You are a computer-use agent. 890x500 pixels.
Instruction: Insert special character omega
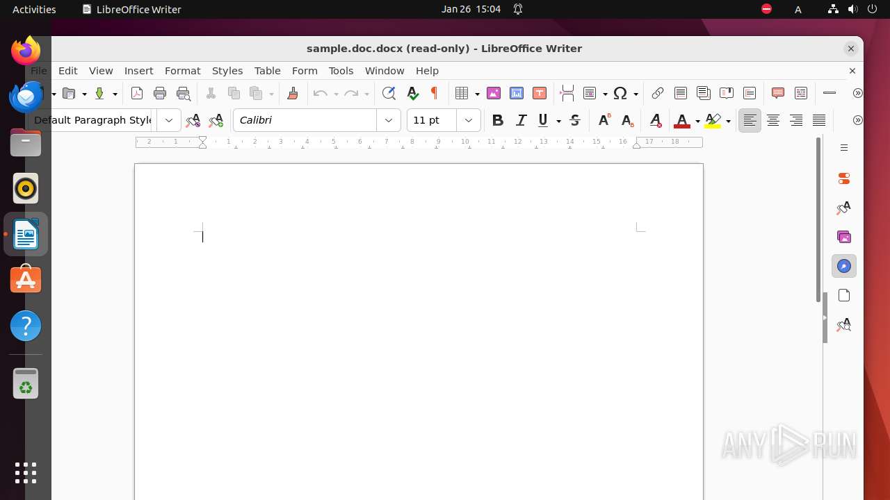click(x=620, y=93)
